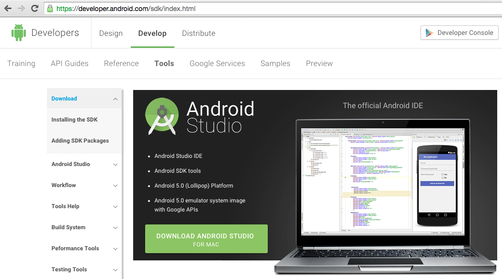The height and width of the screenshot is (279, 502).
Task: Click the large 'Android Studio' title text
Action: 220,117
